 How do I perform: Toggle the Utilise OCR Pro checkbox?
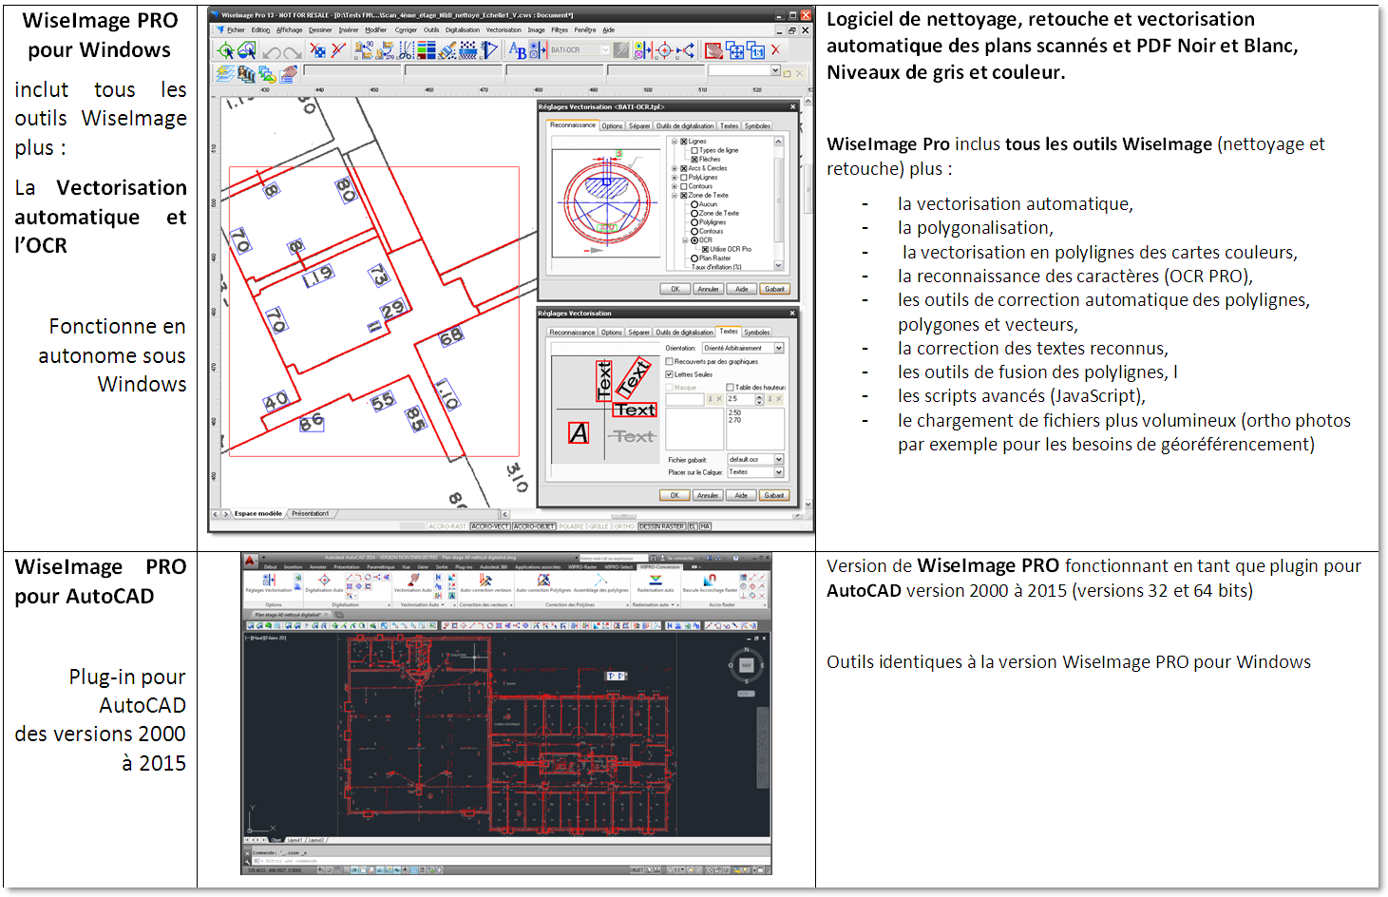(705, 249)
